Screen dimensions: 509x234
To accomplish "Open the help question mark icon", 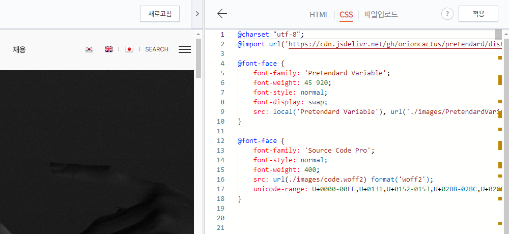I will coord(447,14).
